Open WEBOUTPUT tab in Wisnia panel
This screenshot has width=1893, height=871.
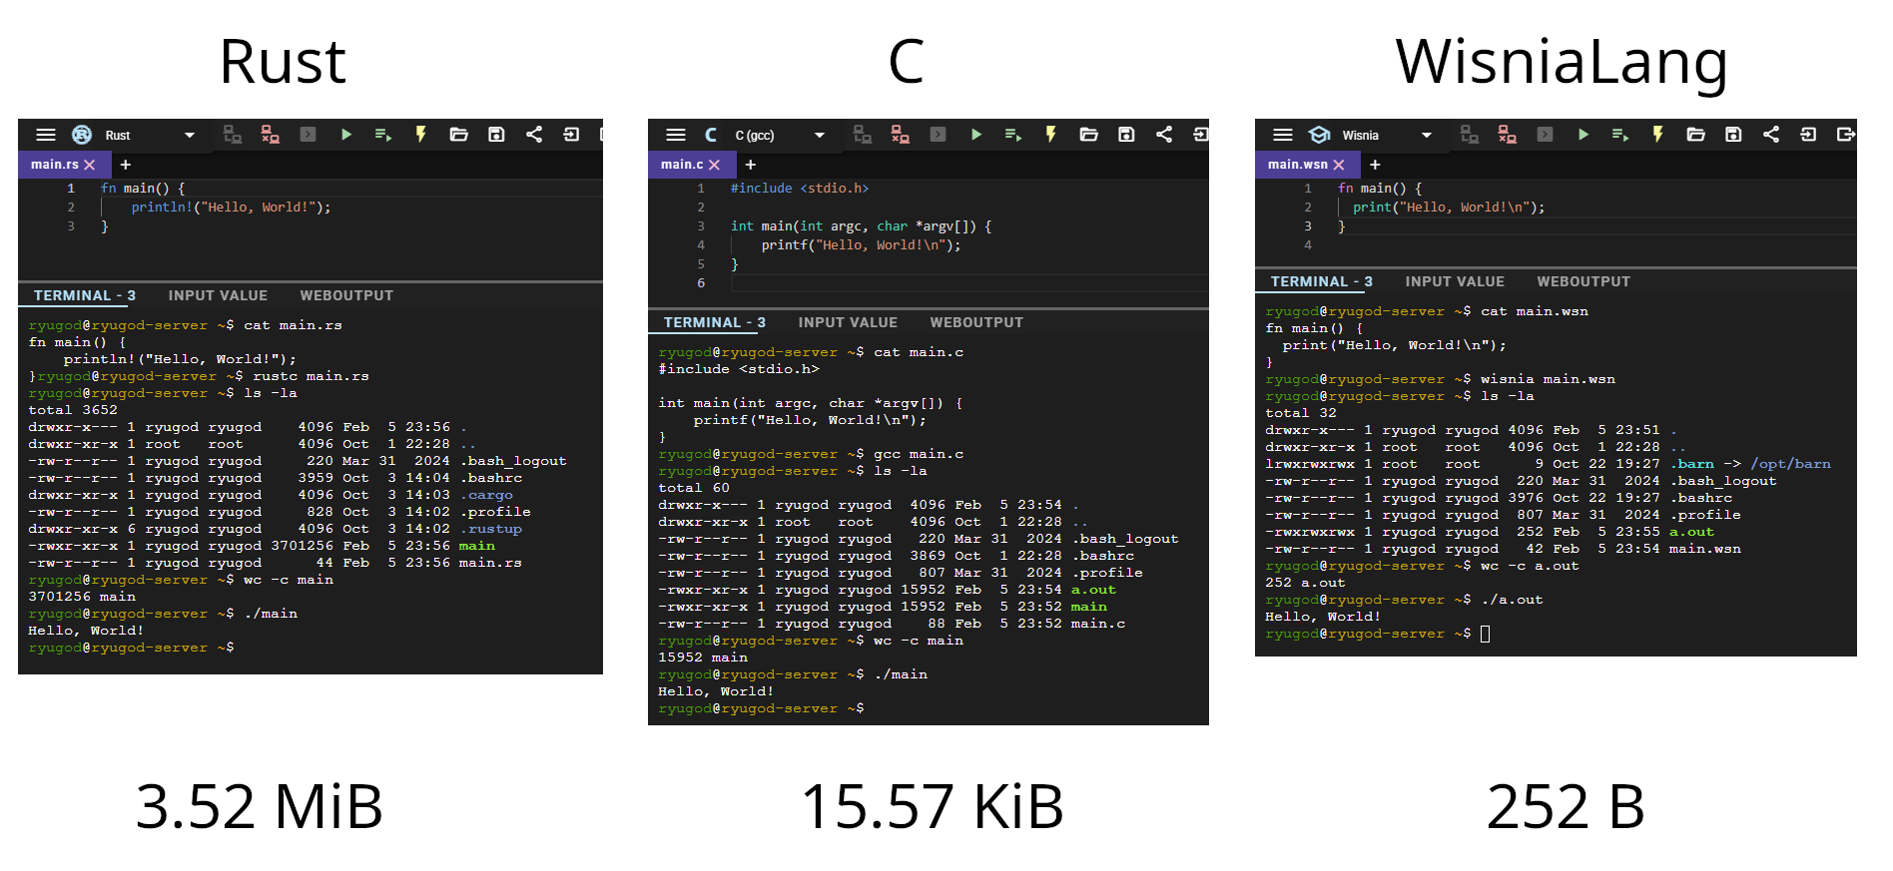point(1583,281)
